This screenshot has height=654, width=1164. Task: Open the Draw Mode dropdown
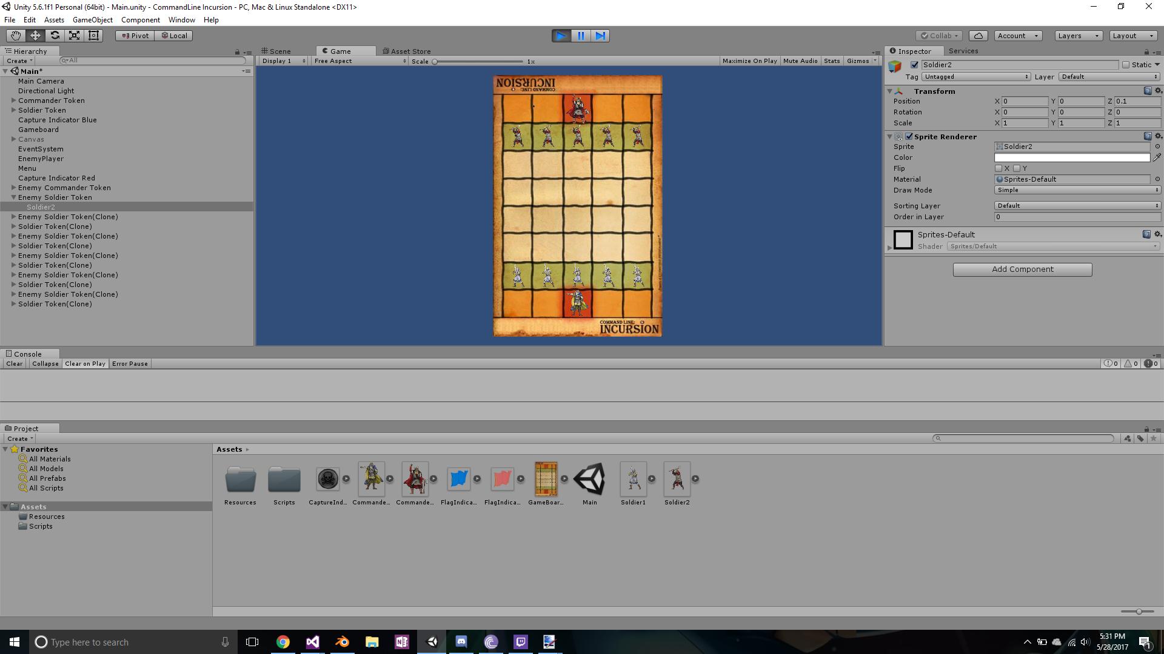1077,190
